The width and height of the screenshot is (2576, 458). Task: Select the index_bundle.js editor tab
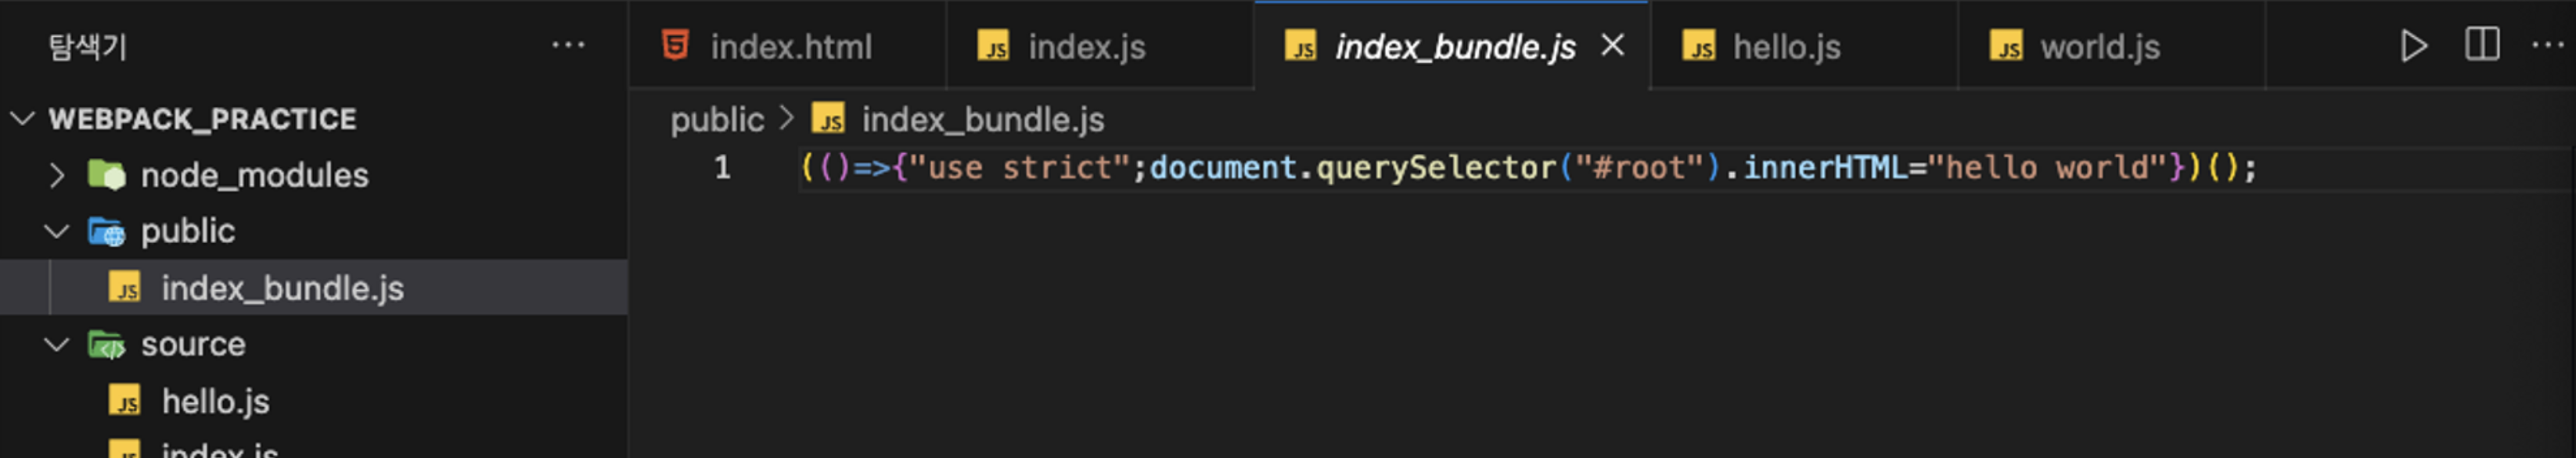(1452, 46)
